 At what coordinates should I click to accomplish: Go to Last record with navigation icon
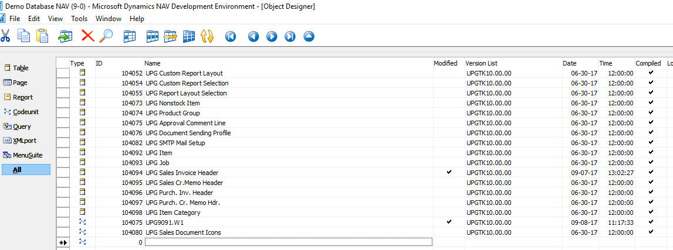290,36
